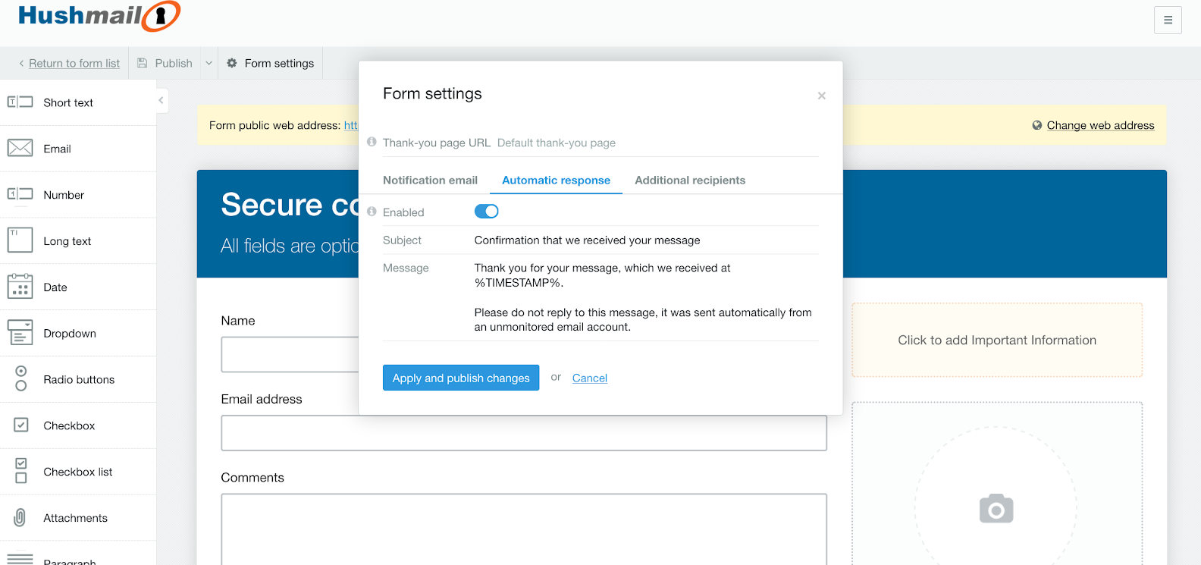Click the Hushmail logo

pos(99,16)
